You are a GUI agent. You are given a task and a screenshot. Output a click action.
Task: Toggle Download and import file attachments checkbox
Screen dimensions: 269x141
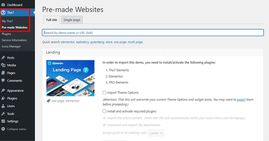pyautogui.click(x=104, y=125)
